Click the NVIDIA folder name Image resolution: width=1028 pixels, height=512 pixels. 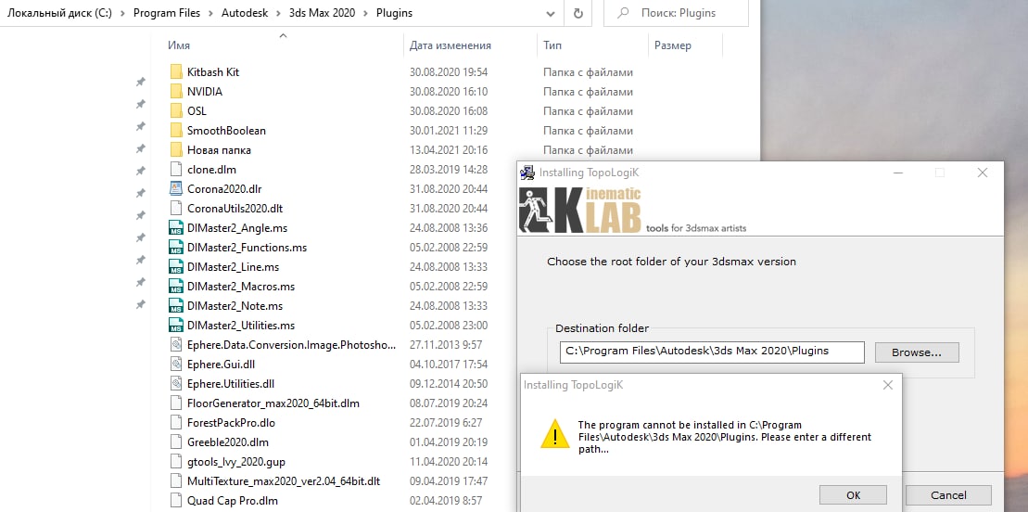pos(205,92)
